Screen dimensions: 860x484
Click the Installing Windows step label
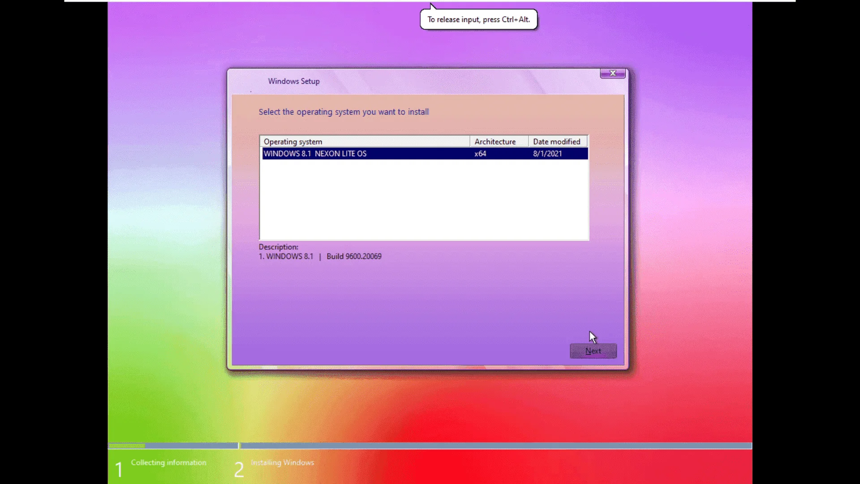pos(282,462)
